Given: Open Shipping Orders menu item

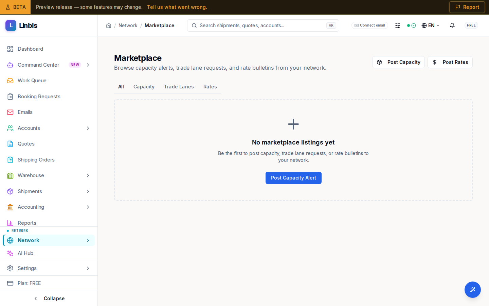Looking at the screenshot, I should point(49,160).
